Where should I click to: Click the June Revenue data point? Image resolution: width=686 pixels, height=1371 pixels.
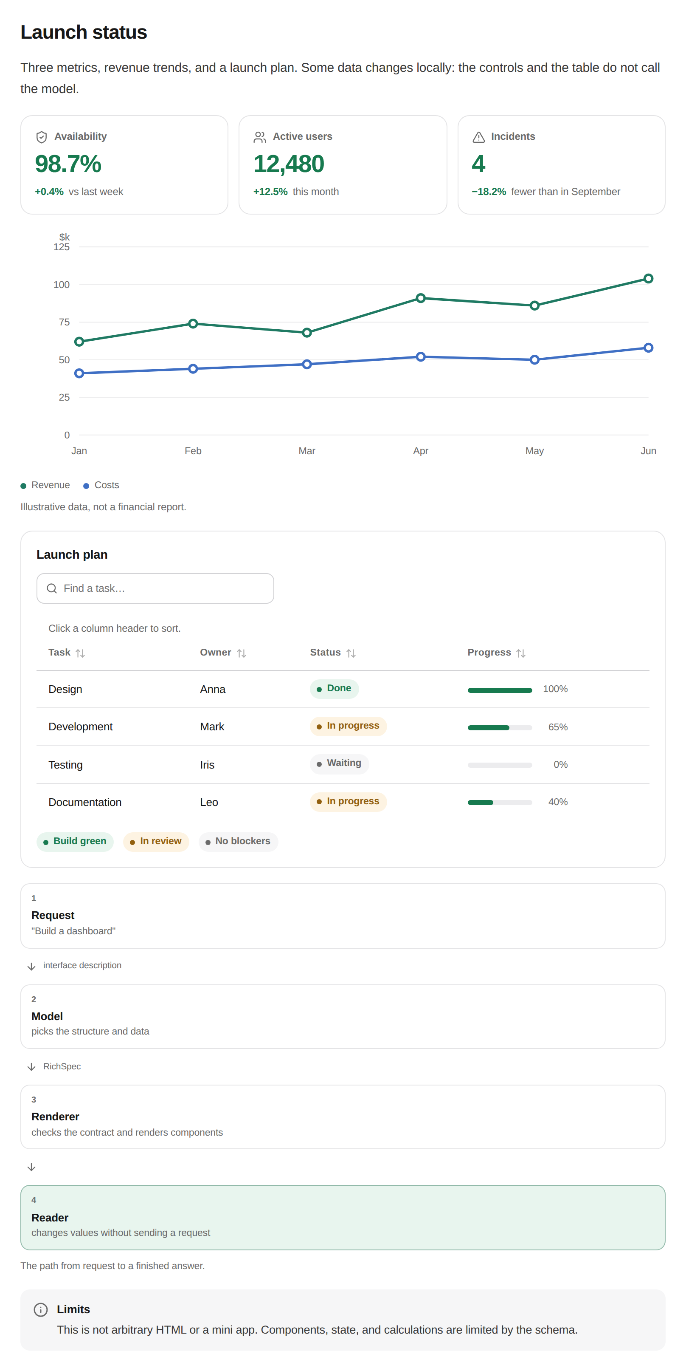(648, 278)
